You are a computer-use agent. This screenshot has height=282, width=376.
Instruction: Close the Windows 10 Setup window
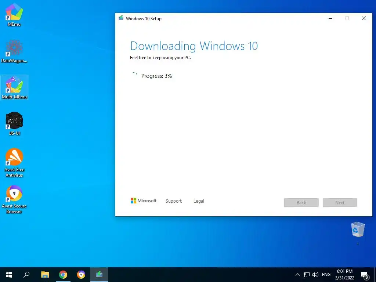364,18
